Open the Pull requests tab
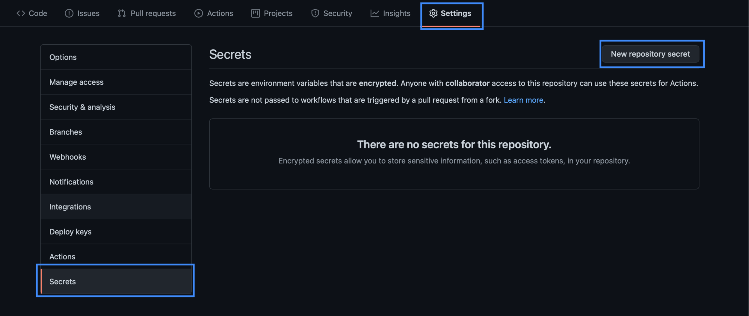 click(153, 13)
